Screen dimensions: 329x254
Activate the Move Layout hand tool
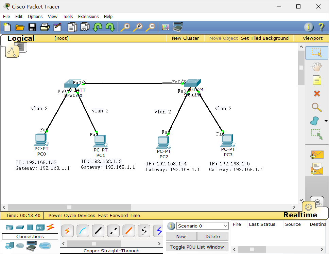[317, 67]
